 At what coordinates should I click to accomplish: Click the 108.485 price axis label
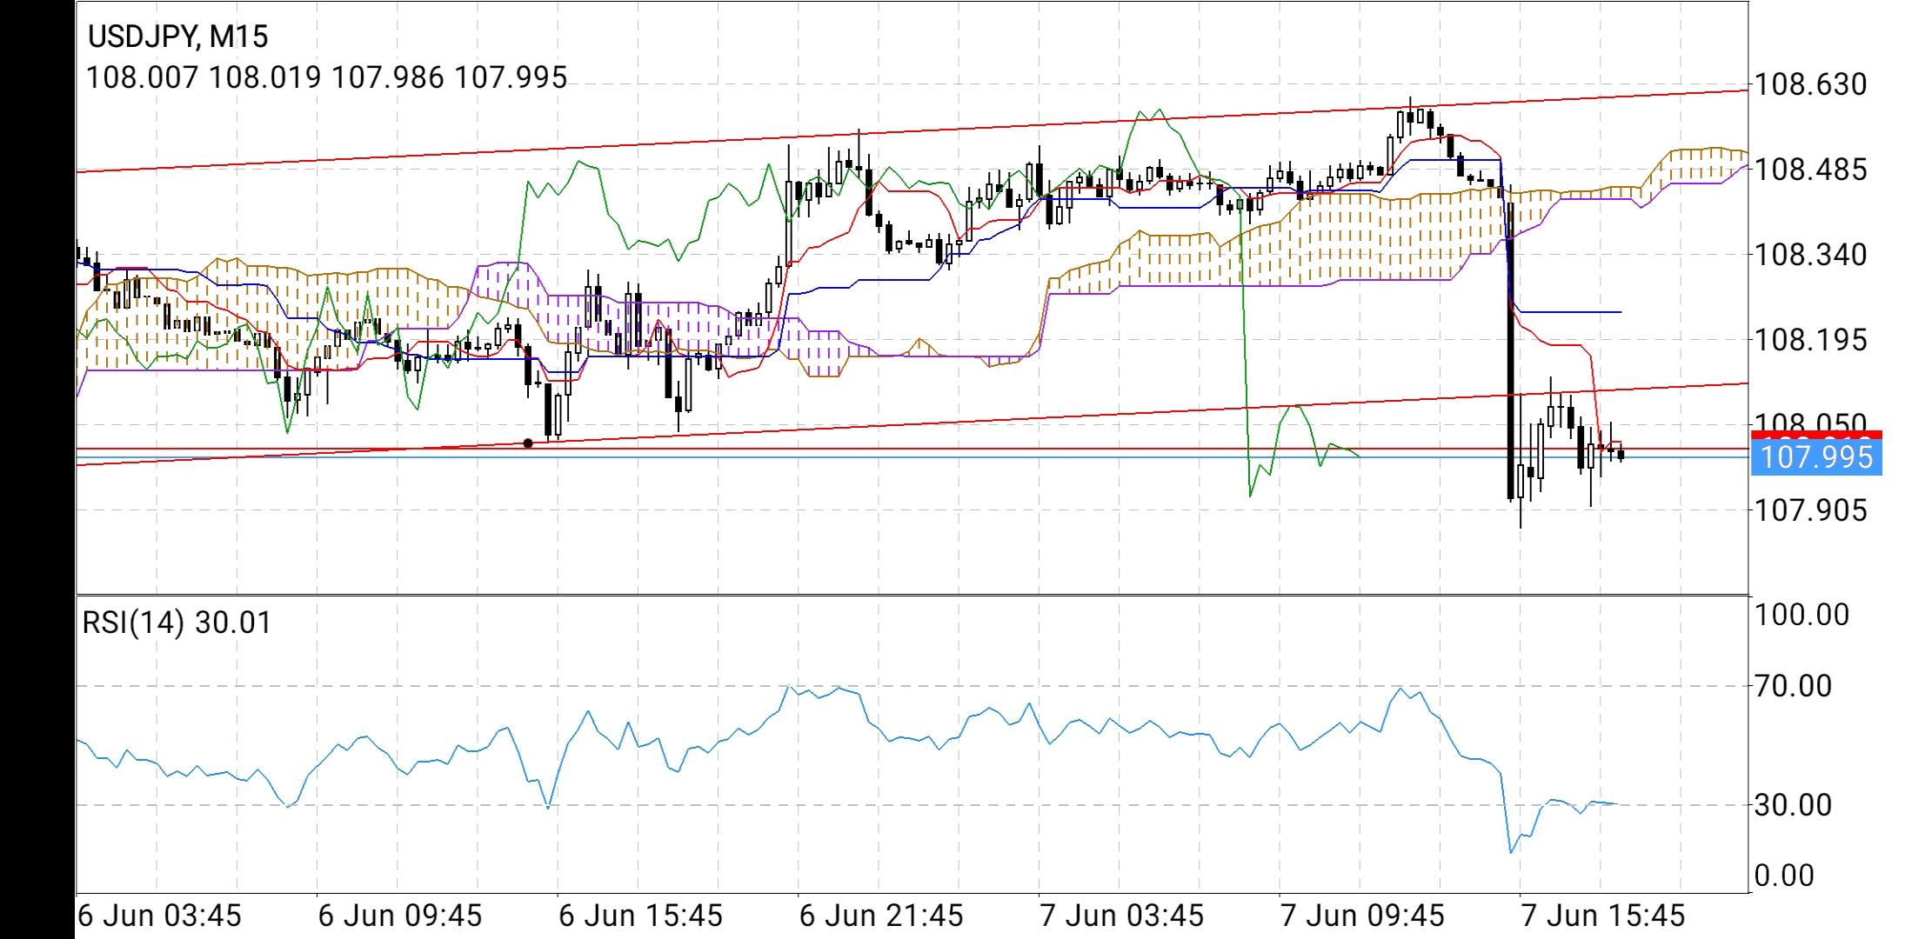pos(1811,170)
